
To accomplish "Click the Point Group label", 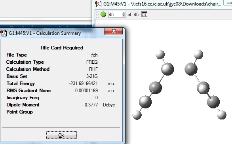I will click(x=19, y=112).
